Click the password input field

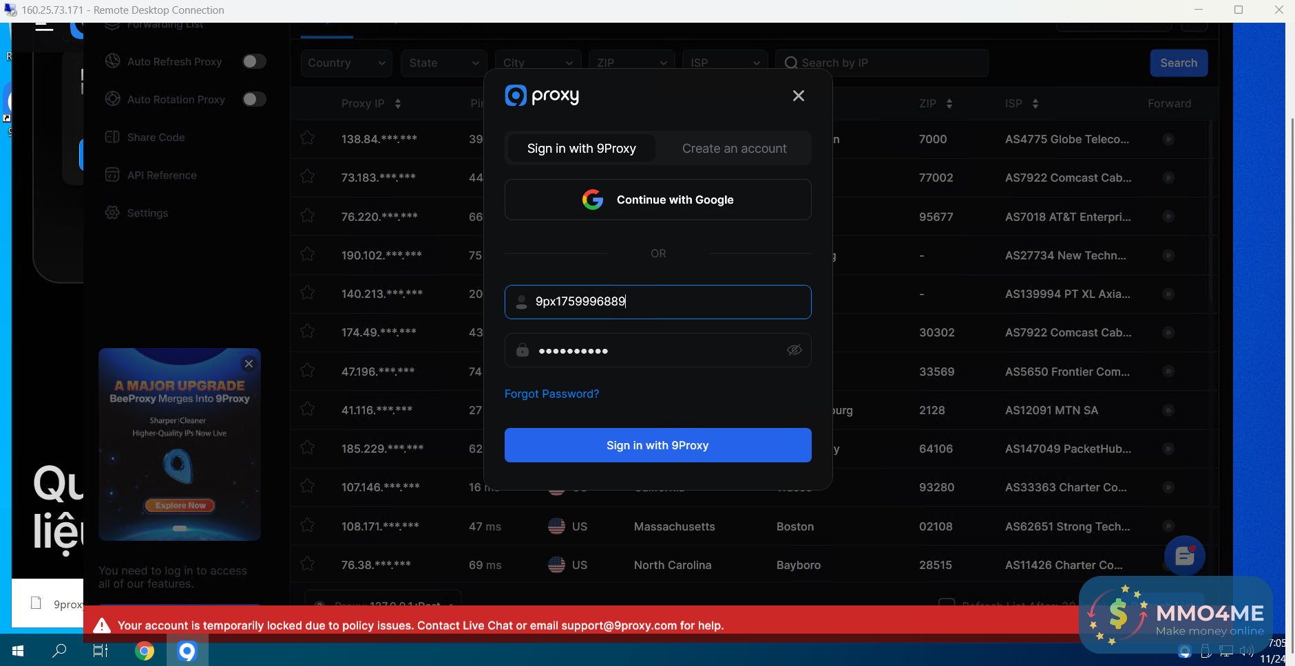pyautogui.click(x=657, y=350)
